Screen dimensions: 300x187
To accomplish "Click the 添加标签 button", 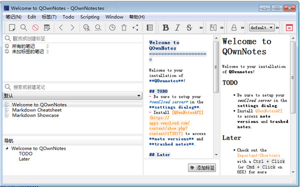I will pyautogui.click(x=202, y=168).
